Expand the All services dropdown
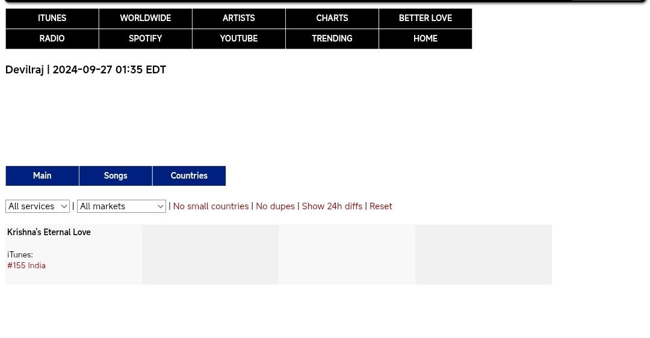This screenshot has height=338, width=650. click(37, 206)
